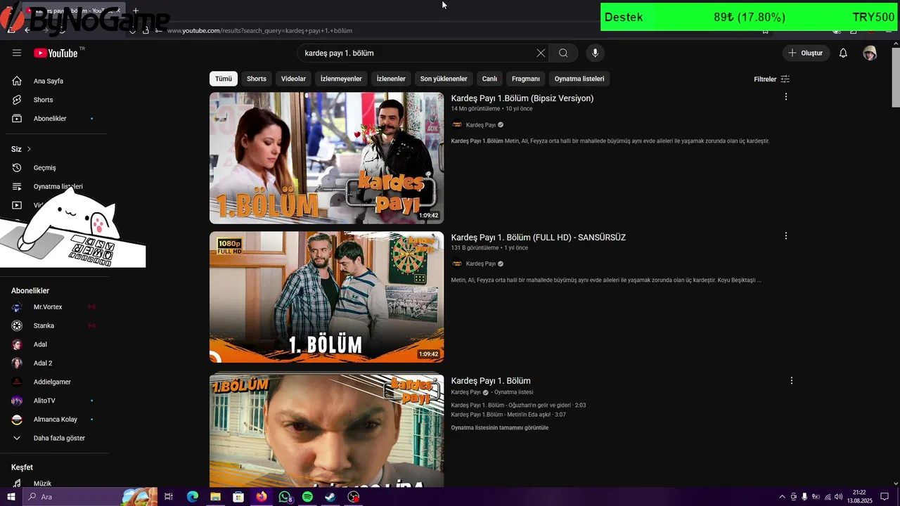The width and height of the screenshot is (900, 506).
Task: Open Bipsiz Versiyon video thumbnail
Action: point(326,158)
